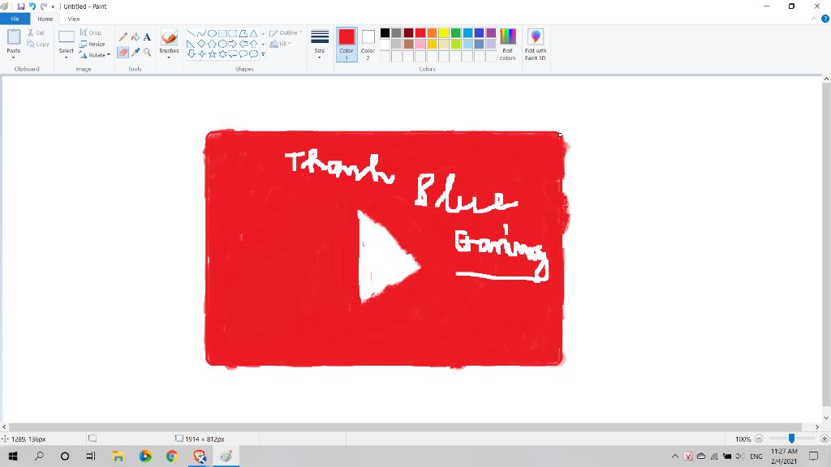The width and height of the screenshot is (831, 467).
Task: Select the Fill with color bucket tool
Action: point(136,37)
